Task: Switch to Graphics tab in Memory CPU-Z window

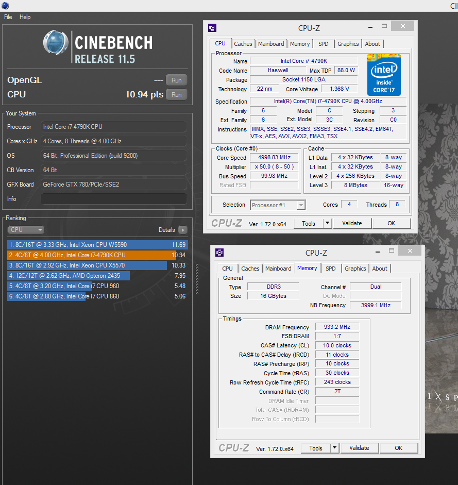Action: [355, 269]
